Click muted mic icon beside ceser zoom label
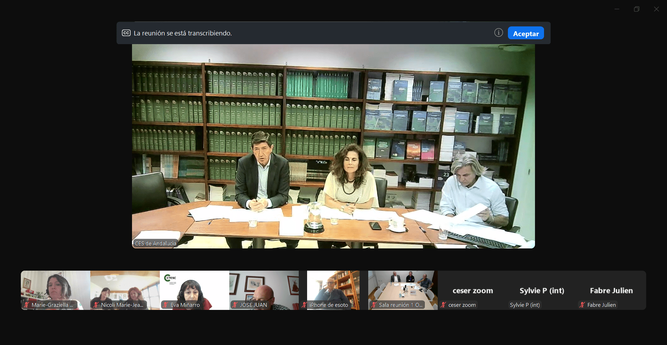 pyautogui.click(x=443, y=305)
